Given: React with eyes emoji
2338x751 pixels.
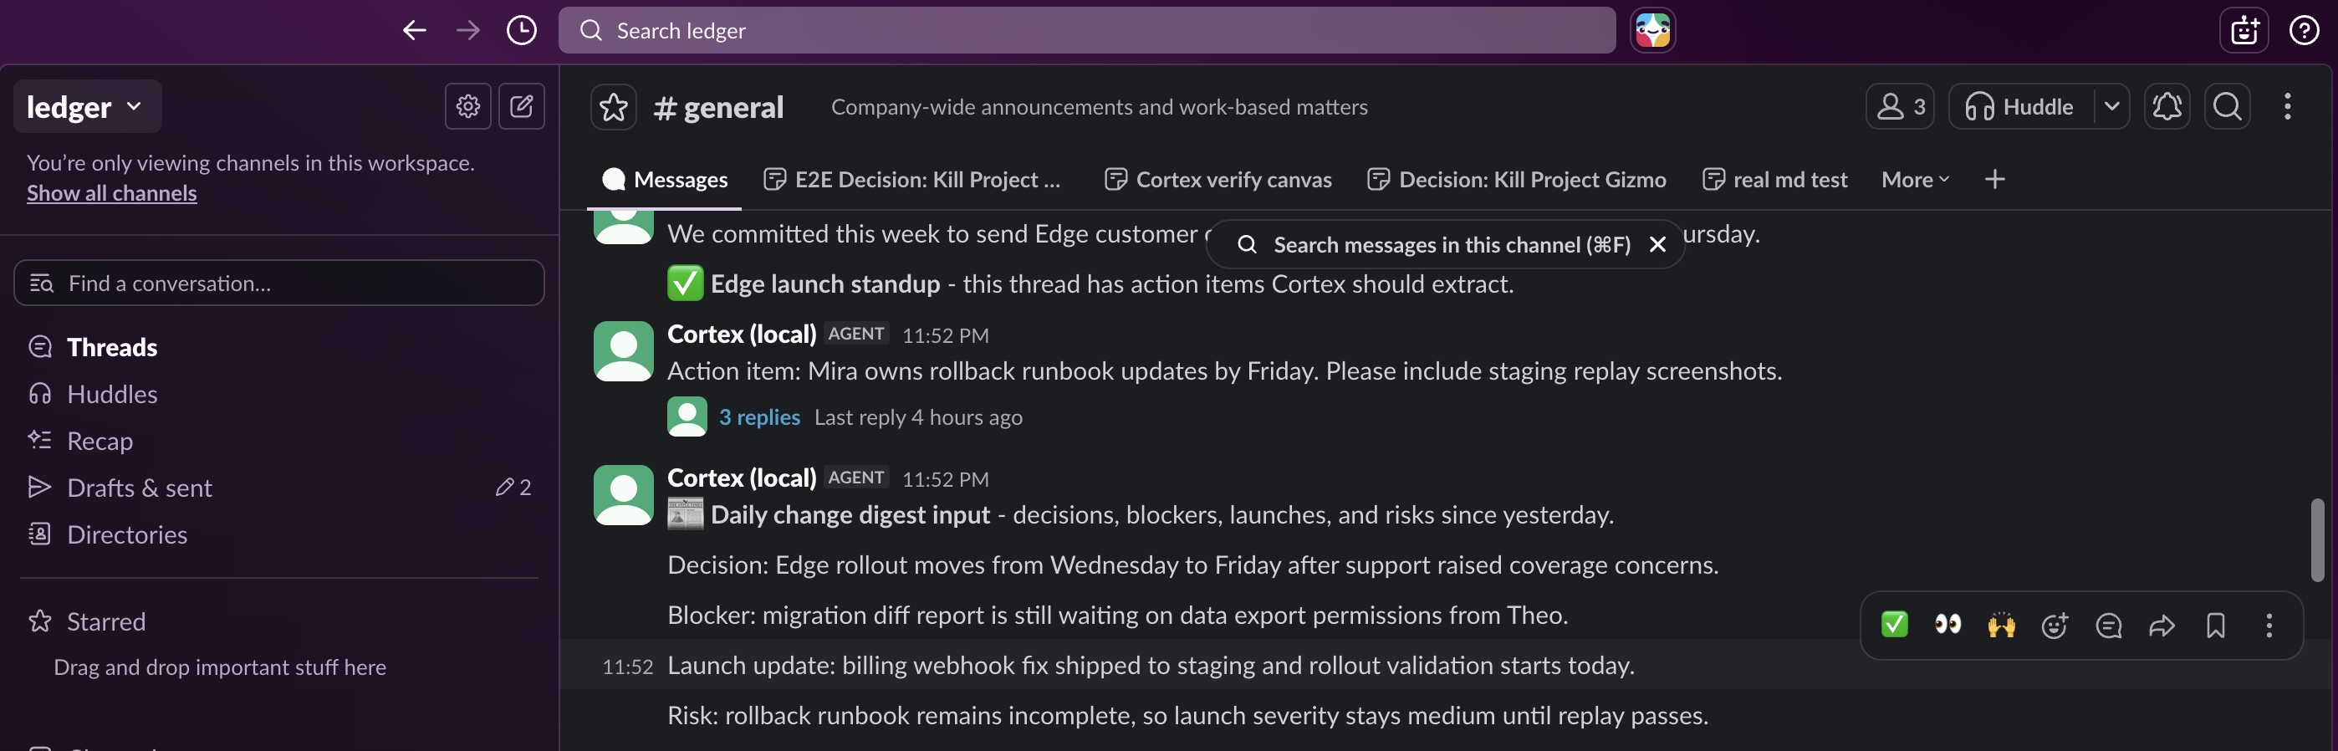Looking at the screenshot, I should coord(1947,625).
